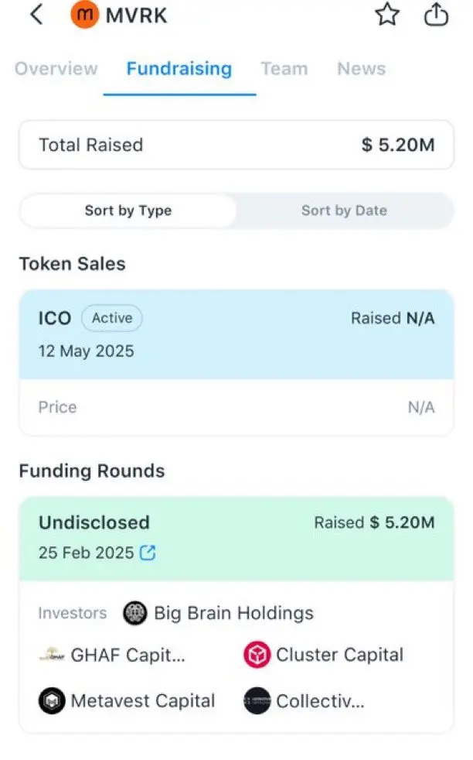Viewport: 473px width, 760px height.
Task: Open the Undisclosed funding round card header
Action: click(x=236, y=539)
